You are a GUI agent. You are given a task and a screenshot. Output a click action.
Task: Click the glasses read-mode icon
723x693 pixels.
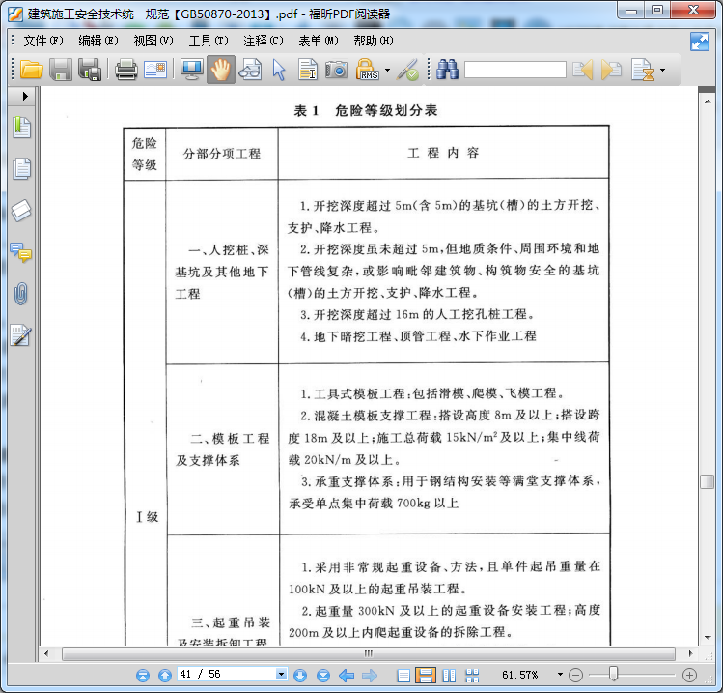250,71
